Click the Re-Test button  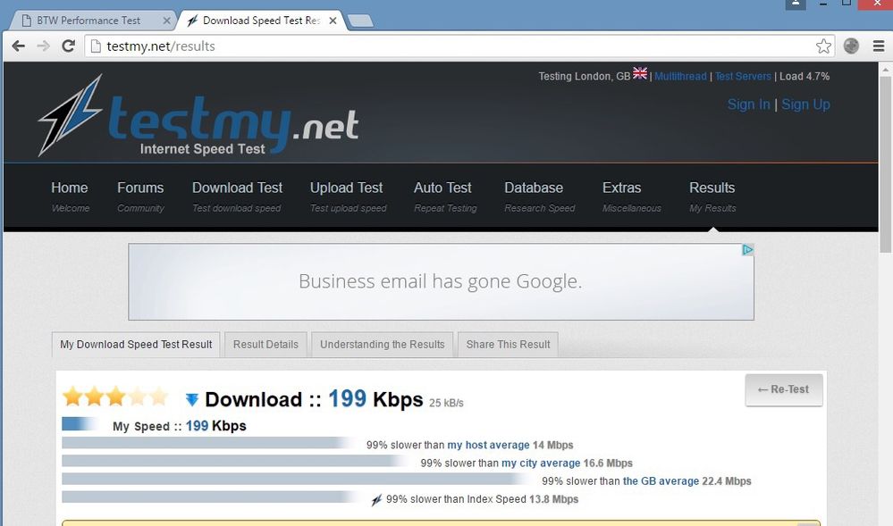[x=784, y=390]
